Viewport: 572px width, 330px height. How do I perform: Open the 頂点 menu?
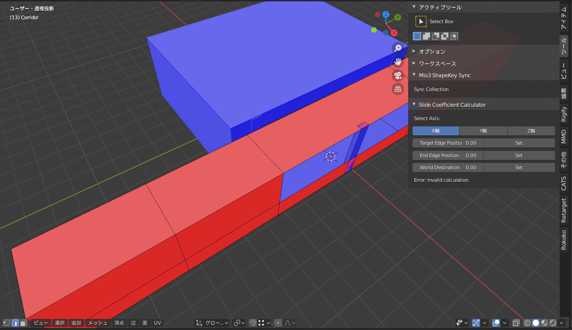(119, 323)
